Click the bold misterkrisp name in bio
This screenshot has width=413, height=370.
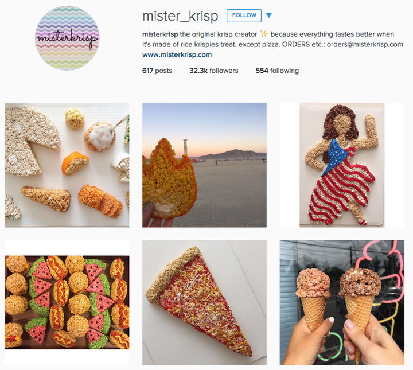click(160, 34)
